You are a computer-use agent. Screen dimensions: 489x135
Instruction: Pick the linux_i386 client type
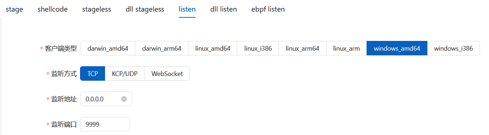point(258,48)
